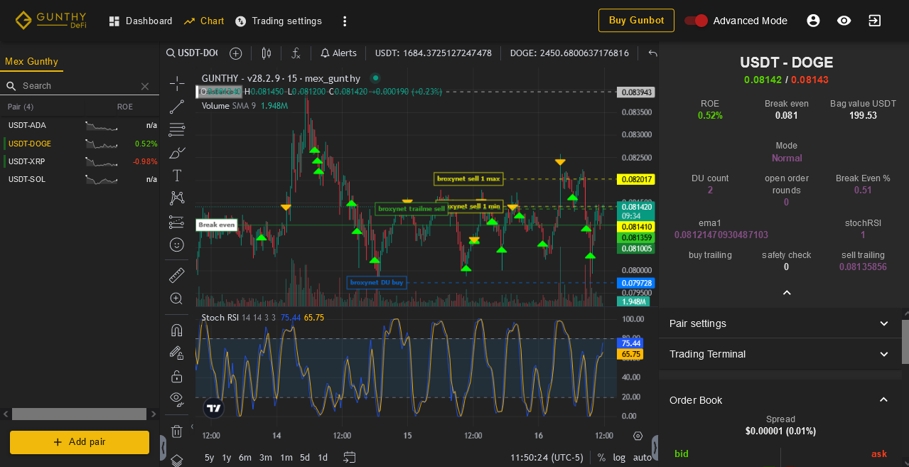Select the USDT-DOGE pair
The width and height of the screenshot is (909, 467).
[x=80, y=144]
